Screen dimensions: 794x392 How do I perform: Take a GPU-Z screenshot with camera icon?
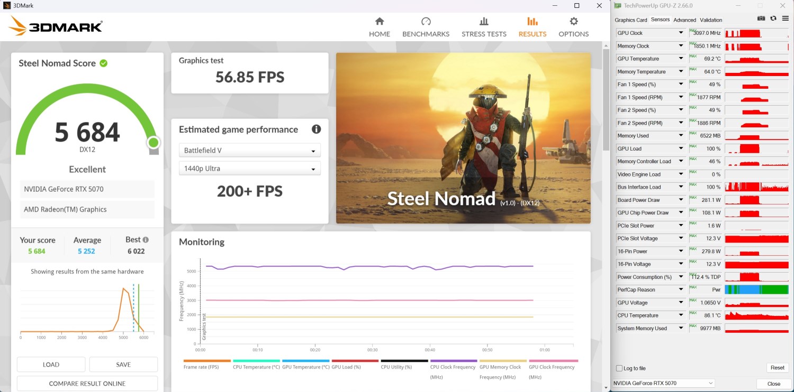761,18
